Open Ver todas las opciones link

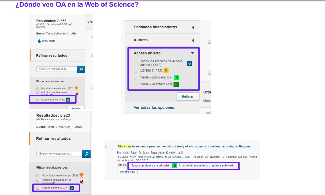(154, 108)
